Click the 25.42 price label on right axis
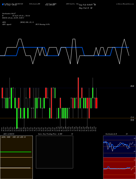Screen dimensions: 136x179 pyautogui.click(x=132, y=117)
